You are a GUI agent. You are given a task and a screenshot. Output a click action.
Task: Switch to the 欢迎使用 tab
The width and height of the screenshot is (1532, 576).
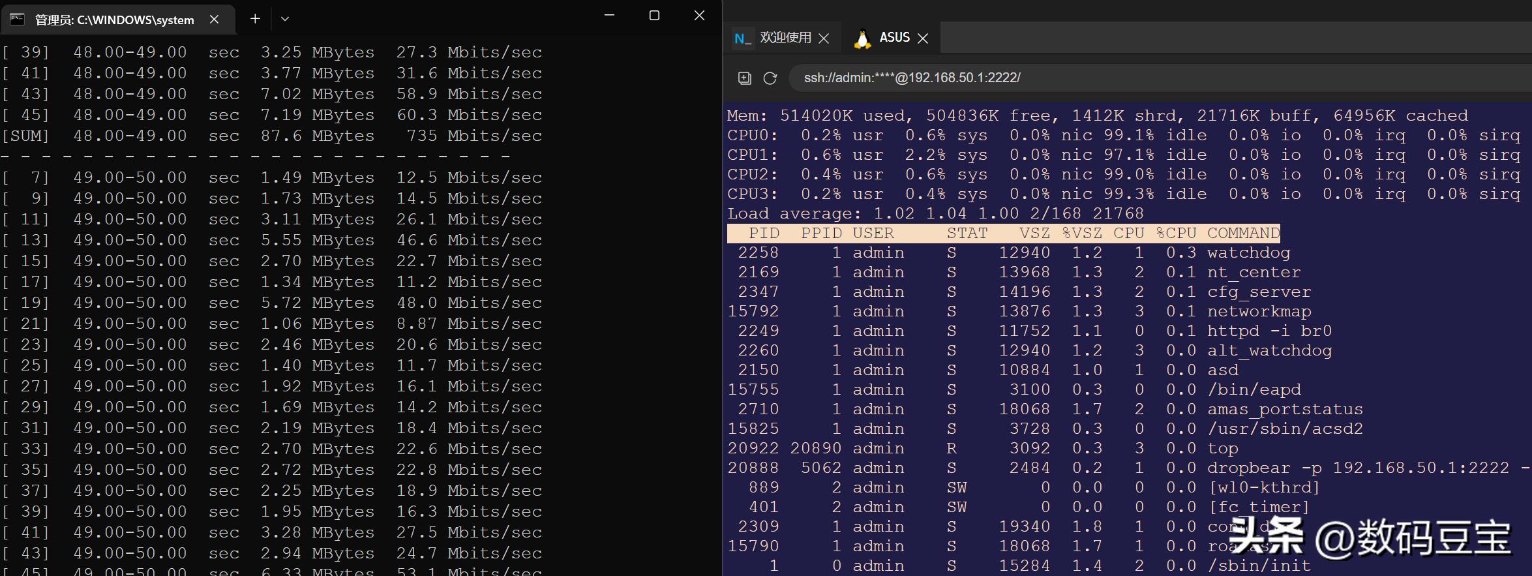pyautogui.click(x=785, y=38)
